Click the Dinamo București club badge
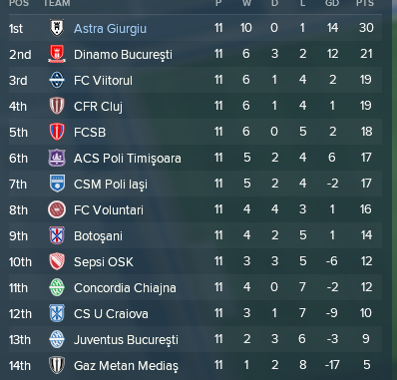The image size is (397, 380). (x=57, y=54)
